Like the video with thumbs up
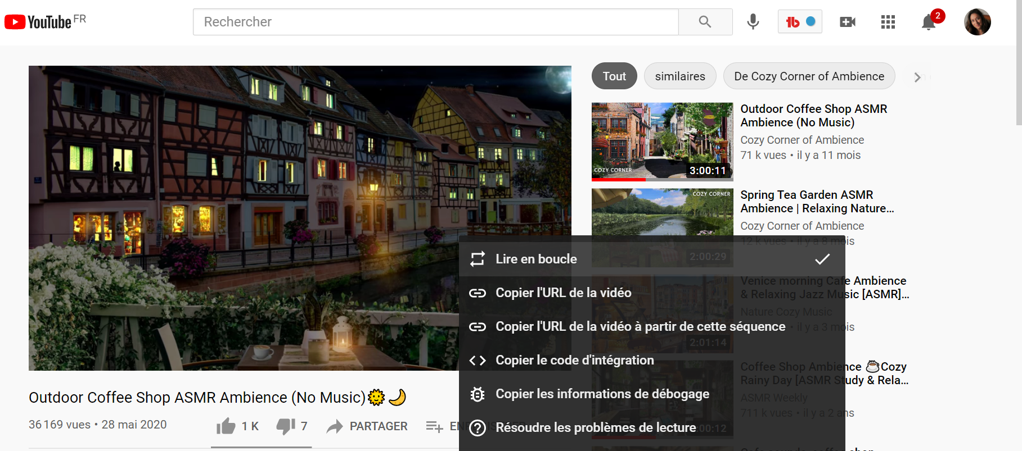Image resolution: width=1022 pixels, height=451 pixels. [226, 426]
